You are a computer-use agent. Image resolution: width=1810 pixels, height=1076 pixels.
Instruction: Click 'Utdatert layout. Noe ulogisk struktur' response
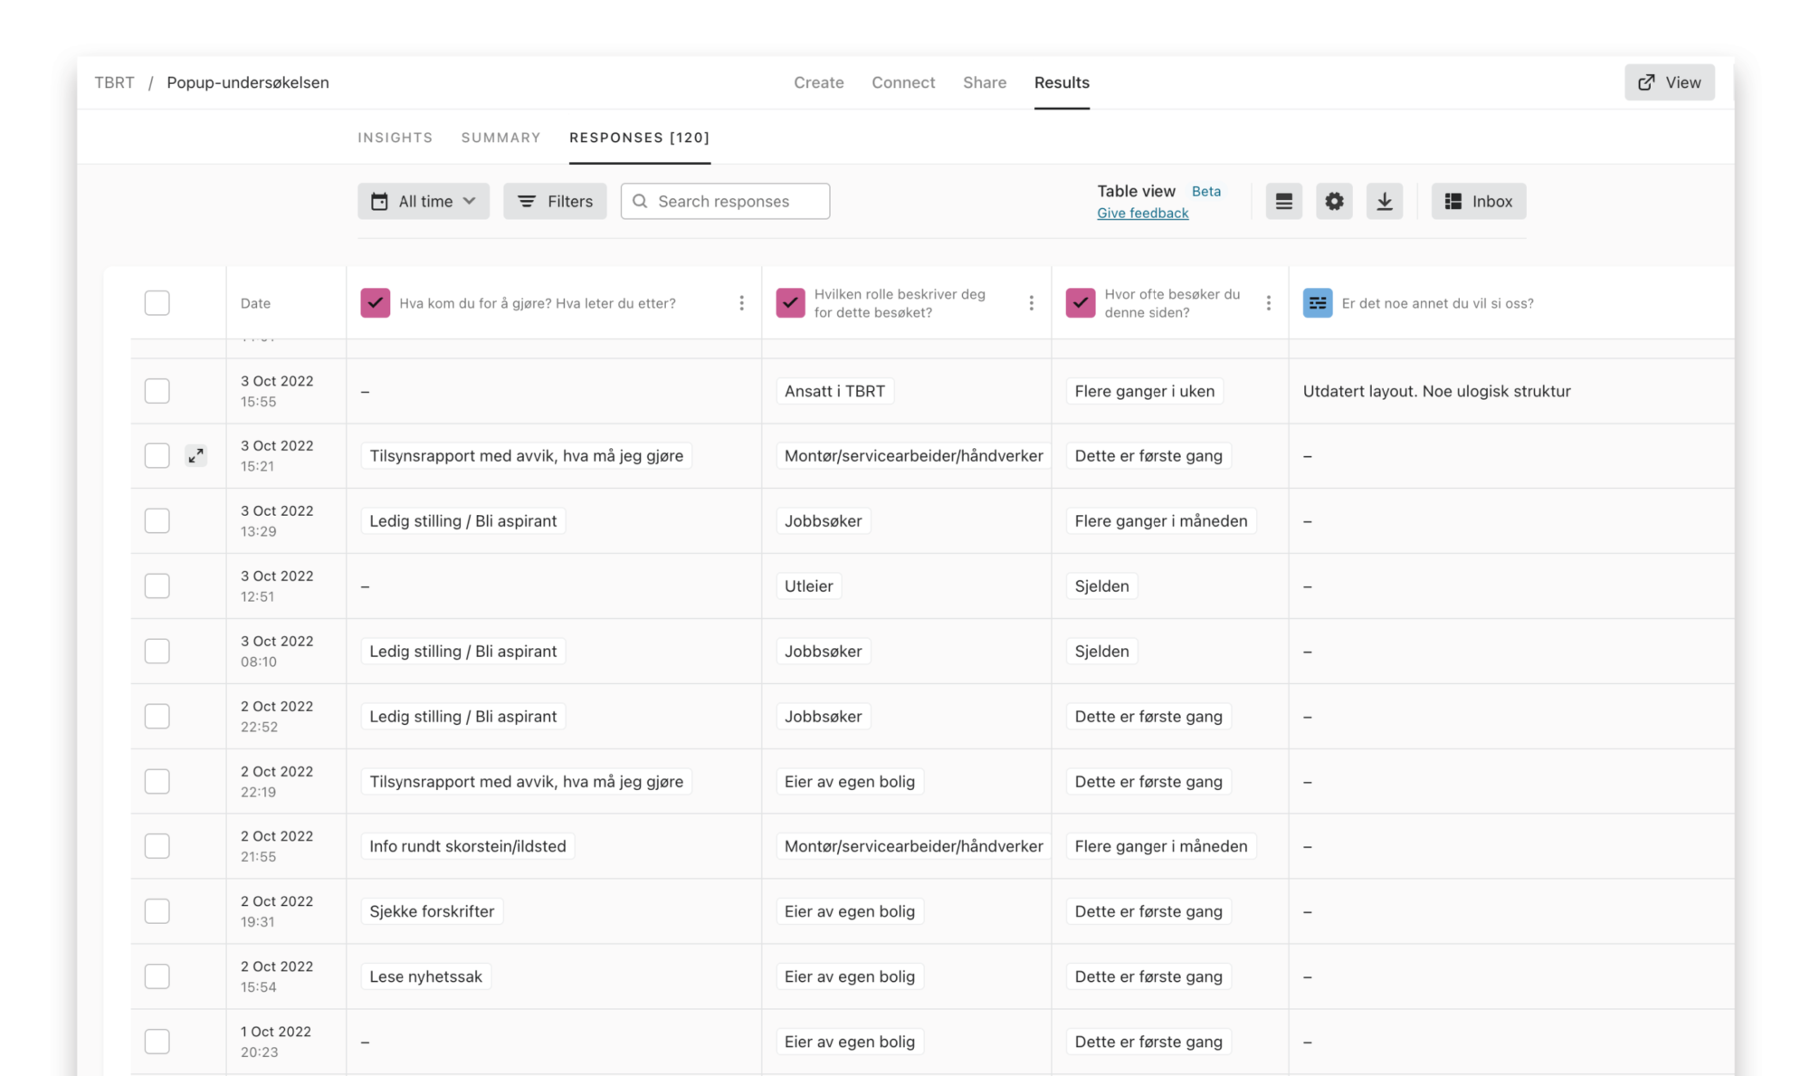click(x=1437, y=391)
